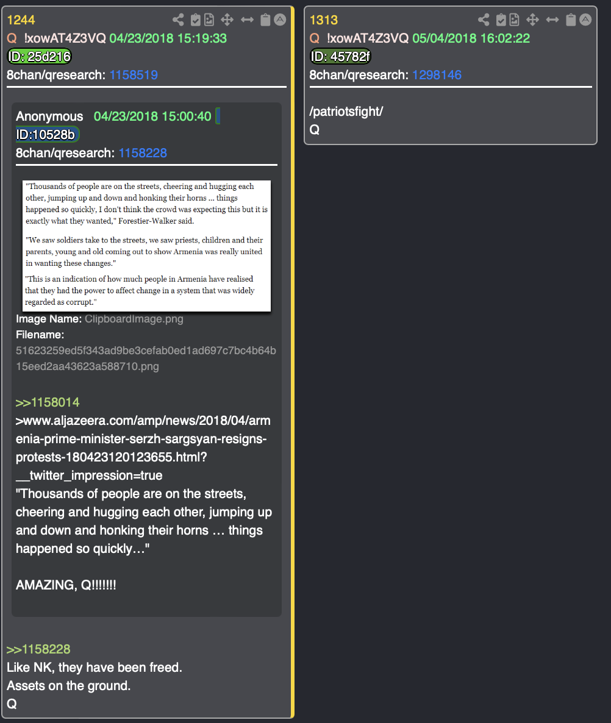
Task: Click the image file icon on post 1313
Action: pos(514,20)
